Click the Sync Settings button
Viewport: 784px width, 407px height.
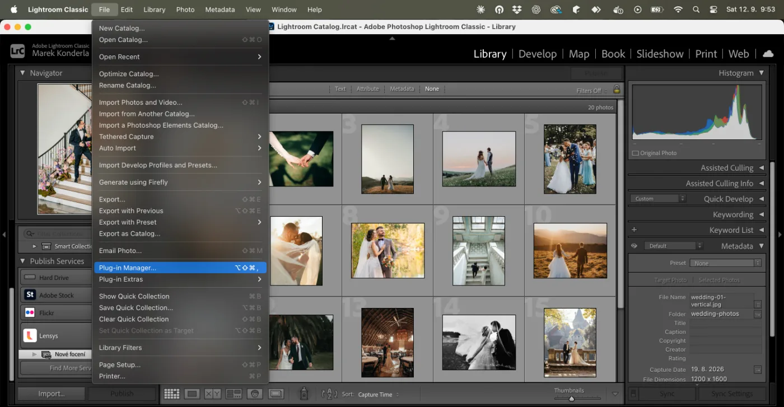pyautogui.click(x=732, y=394)
